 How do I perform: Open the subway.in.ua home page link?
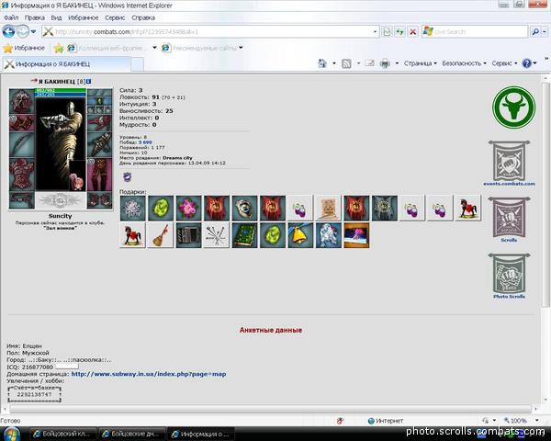click(x=149, y=374)
